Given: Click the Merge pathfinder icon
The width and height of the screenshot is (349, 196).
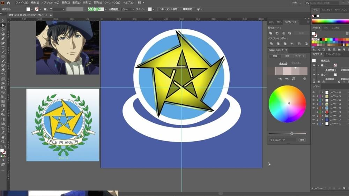Looking at the screenshot, I should pyautogui.click(x=285, y=44).
